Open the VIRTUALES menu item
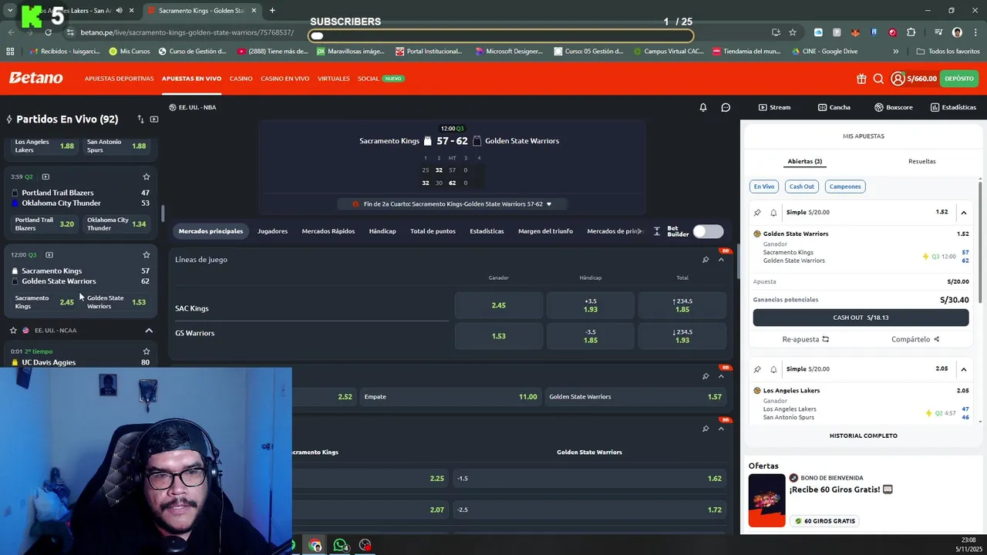This screenshot has width=987, height=555. (334, 79)
